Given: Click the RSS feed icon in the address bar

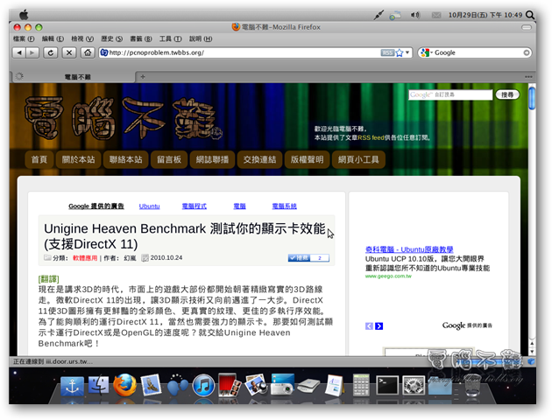Looking at the screenshot, I should (x=386, y=52).
